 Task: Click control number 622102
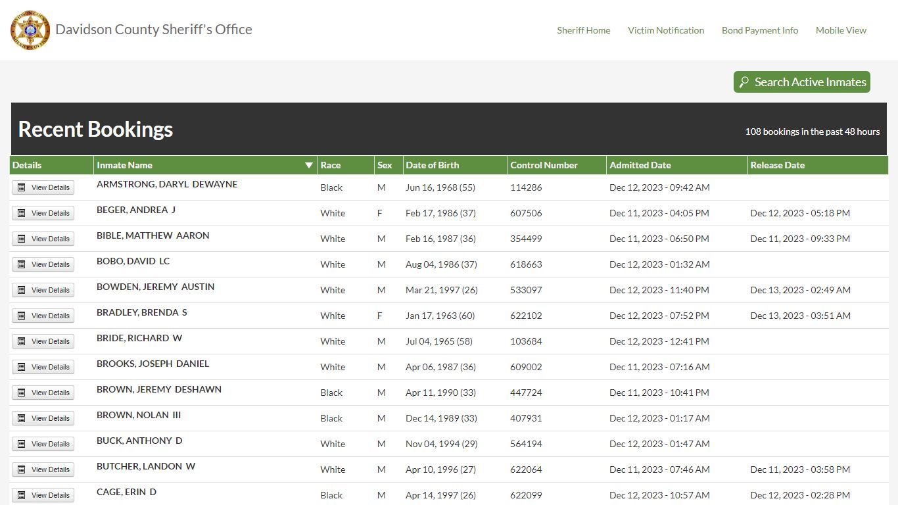pos(526,316)
